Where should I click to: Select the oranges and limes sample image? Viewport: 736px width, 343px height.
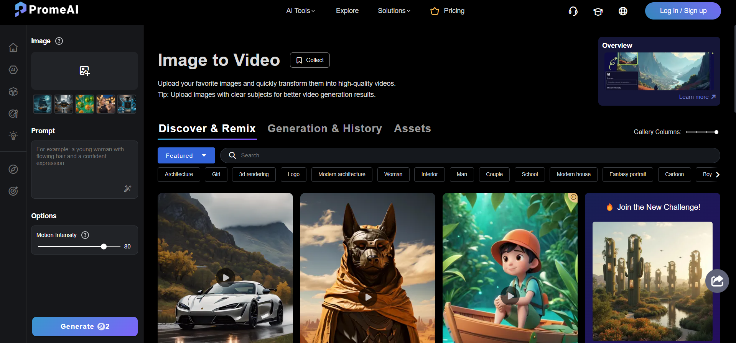pyautogui.click(x=84, y=104)
